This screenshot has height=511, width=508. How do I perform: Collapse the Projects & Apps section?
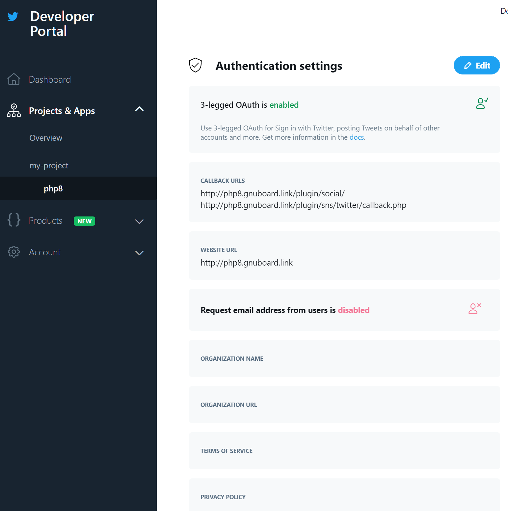tap(139, 109)
